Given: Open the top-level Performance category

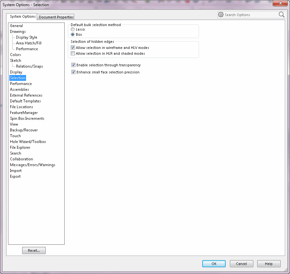Looking at the screenshot, I should [x=21, y=84].
